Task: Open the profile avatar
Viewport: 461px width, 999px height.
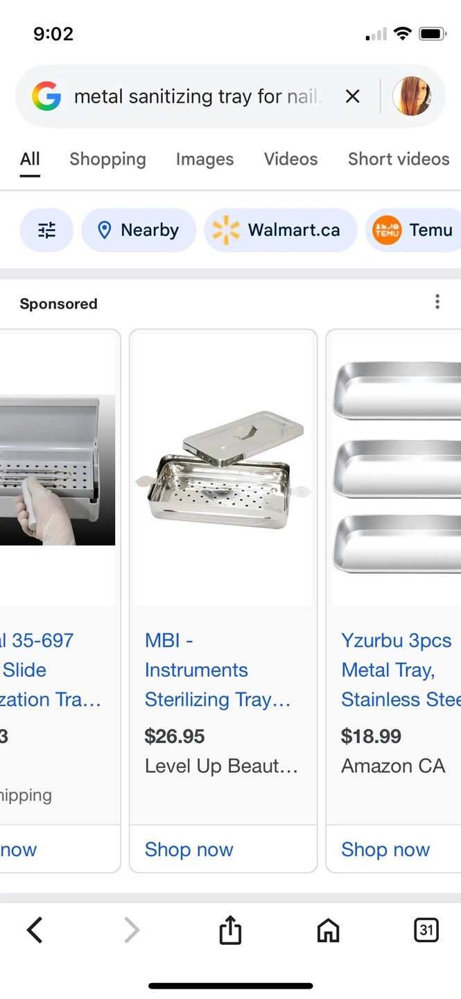Action: click(412, 96)
